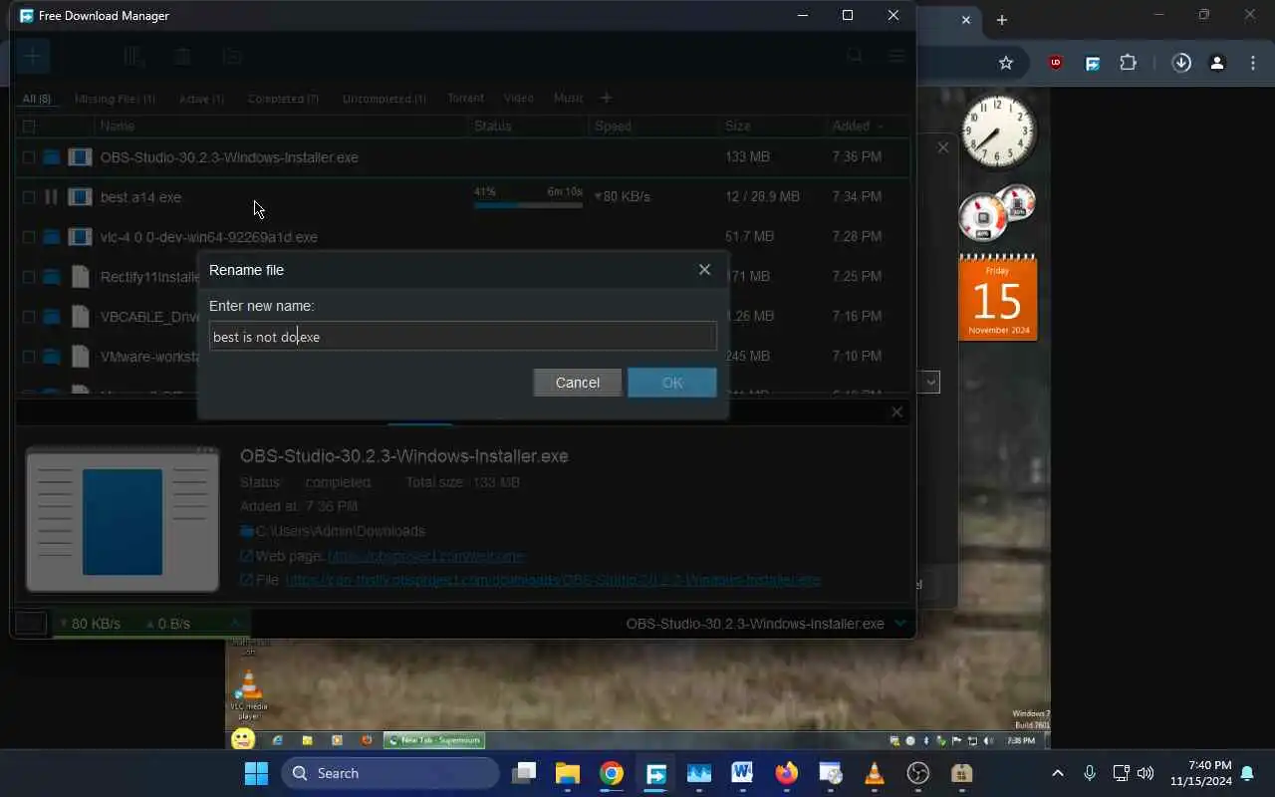The width and height of the screenshot is (1275, 797).
Task: Show the Active (1) downloads tab
Action: click(201, 99)
